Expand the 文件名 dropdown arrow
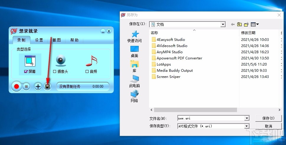 pyautogui.click(x=247, y=118)
